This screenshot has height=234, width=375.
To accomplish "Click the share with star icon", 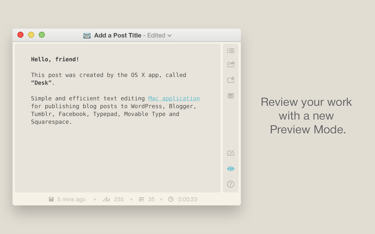I will (x=231, y=80).
